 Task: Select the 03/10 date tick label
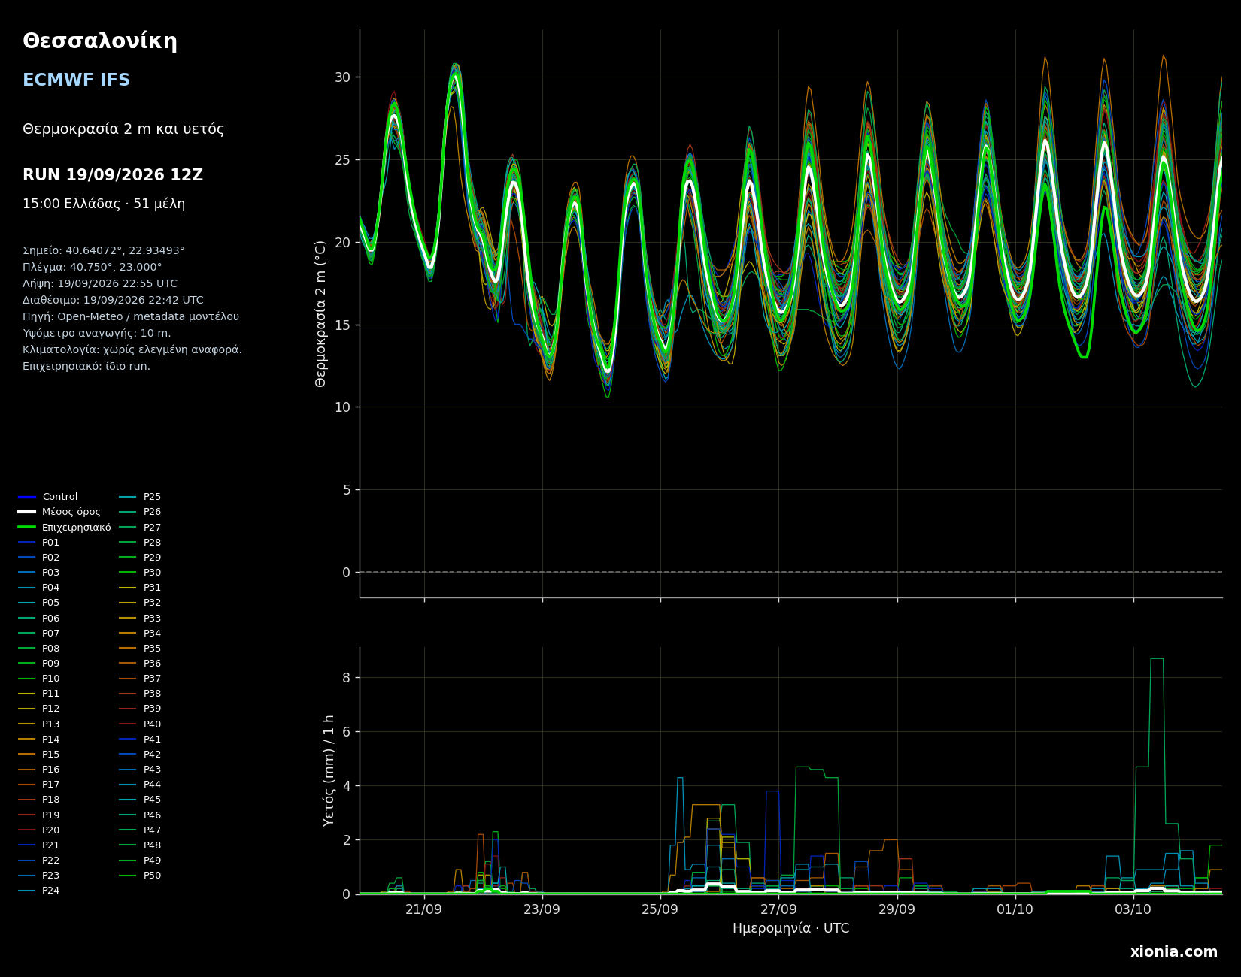tap(1133, 909)
